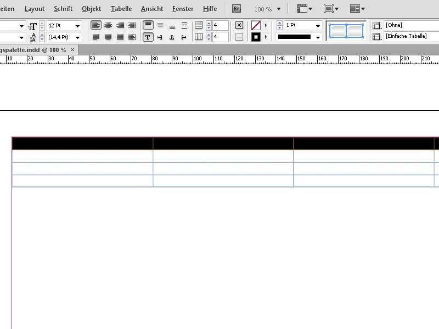Click the stroke weight stepper arrows
439x329 pixels.
pos(279,25)
